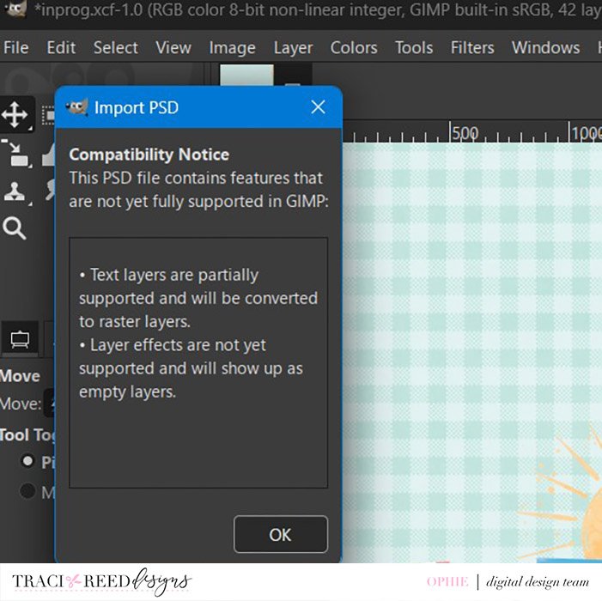Click the 500 mark on the horizontal ruler
The image size is (602, 601).
point(465,133)
